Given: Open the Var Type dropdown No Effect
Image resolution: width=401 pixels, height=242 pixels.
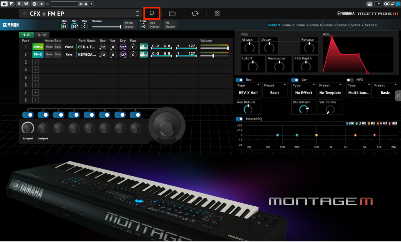Looking at the screenshot, I should click(x=304, y=90).
